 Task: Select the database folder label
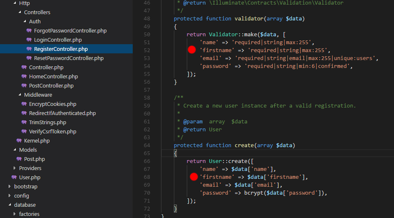click(x=25, y=205)
